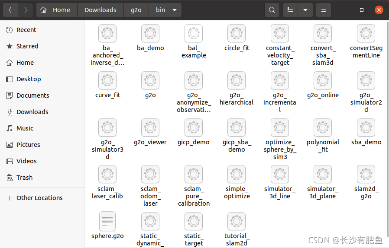The image size is (389, 248).
Task: Open Home in sidebar
Action: pyautogui.click(x=42, y=63)
